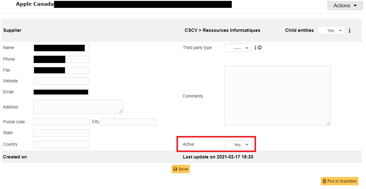This screenshot has height=189, width=366.
Task: Click the 'Postal code' label
Action: click(14, 122)
